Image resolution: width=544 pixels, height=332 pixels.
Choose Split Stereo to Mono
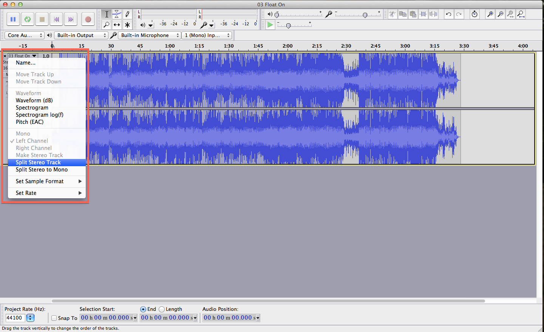pyautogui.click(x=47, y=170)
